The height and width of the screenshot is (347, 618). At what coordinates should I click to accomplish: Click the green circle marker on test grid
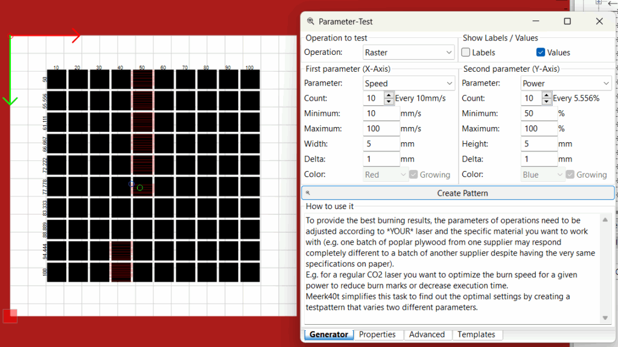pyautogui.click(x=140, y=188)
